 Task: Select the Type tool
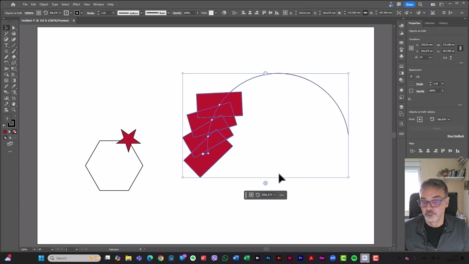pos(6,45)
